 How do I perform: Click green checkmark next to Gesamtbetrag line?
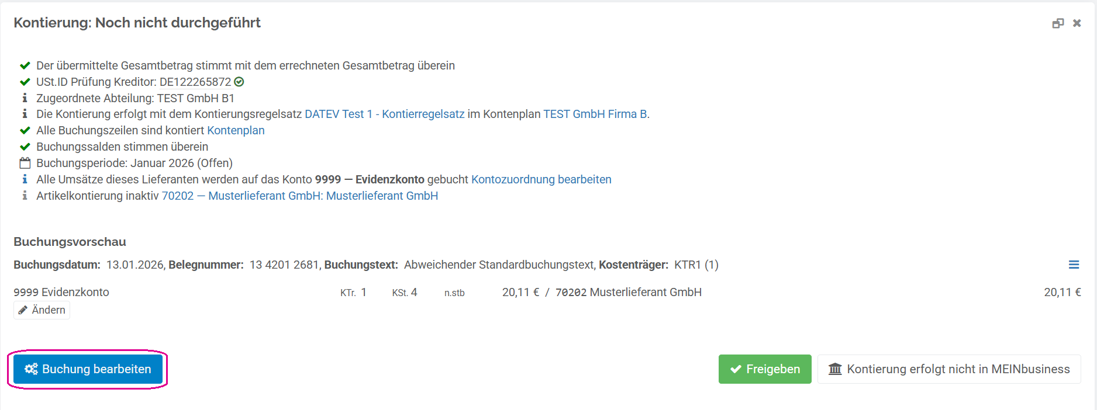pyautogui.click(x=25, y=65)
